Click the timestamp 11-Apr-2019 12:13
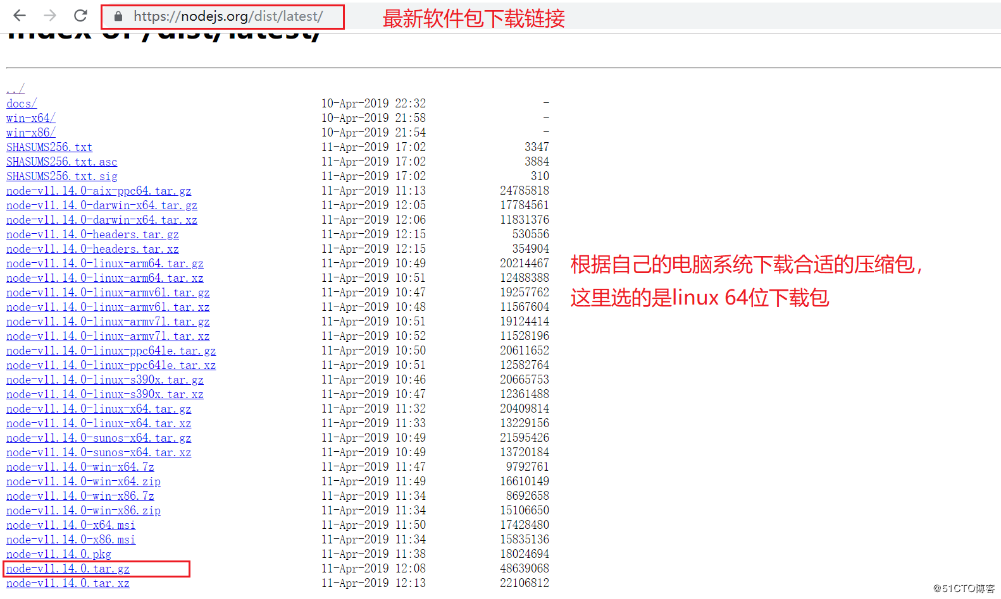 click(x=373, y=583)
